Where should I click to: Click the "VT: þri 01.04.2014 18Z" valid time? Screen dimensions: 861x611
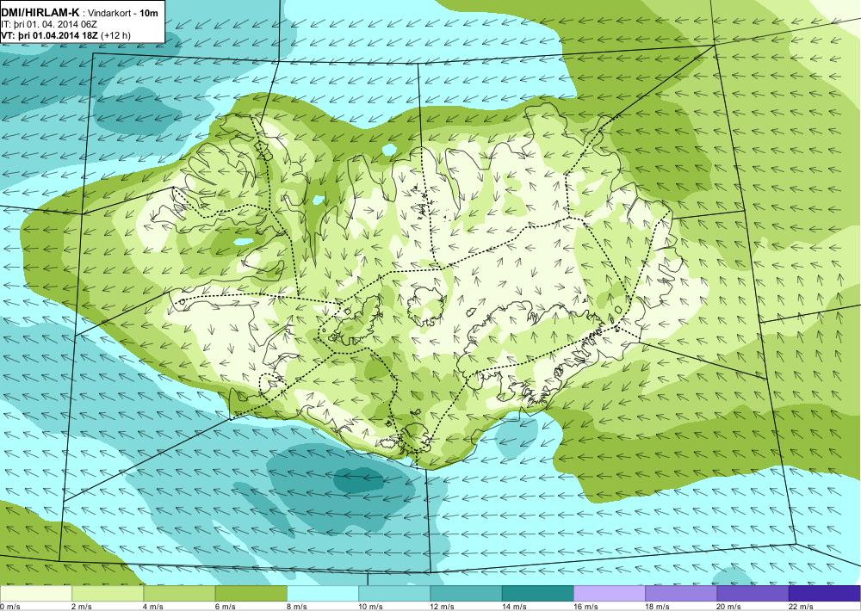49,35
